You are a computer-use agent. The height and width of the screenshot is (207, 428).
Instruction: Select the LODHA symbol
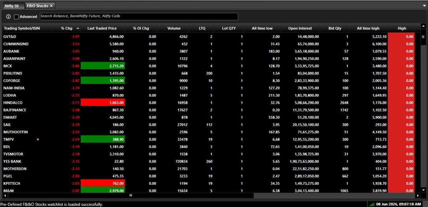coord(10,95)
